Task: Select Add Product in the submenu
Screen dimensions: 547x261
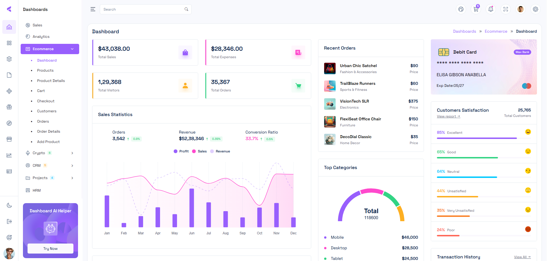Action: click(48, 142)
